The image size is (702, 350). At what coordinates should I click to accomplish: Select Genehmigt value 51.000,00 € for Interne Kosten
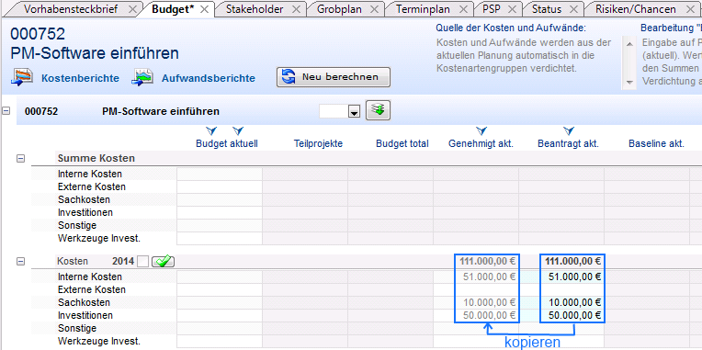(x=490, y=277)
